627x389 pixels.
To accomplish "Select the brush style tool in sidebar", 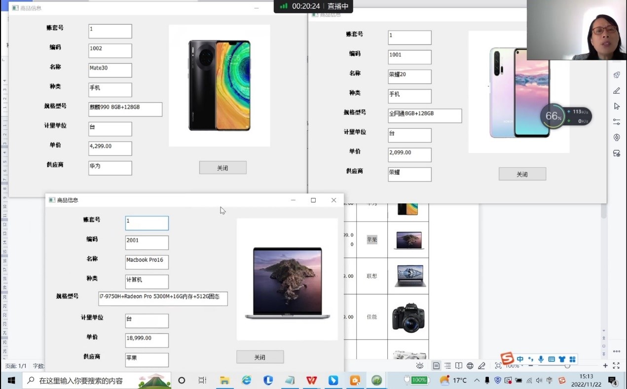I will click(616, 90).
